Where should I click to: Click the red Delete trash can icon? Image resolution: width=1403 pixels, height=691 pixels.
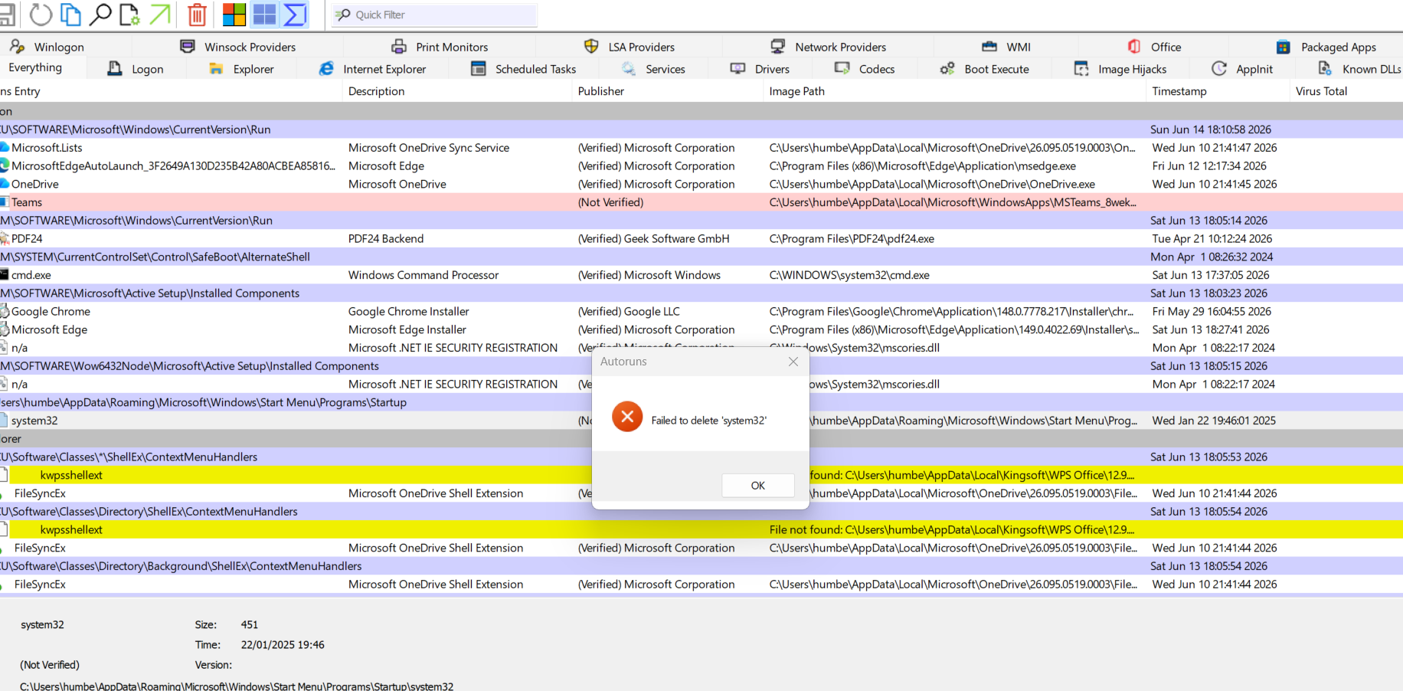197,15
